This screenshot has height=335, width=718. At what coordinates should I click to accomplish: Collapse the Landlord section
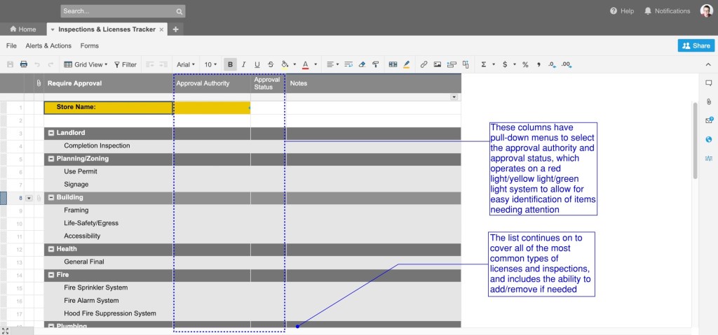pyautogui.click(x=51, y=133)
